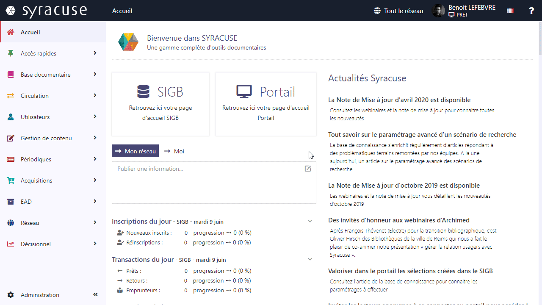
Task: Open the Utilisateurs menu item
Action: [x=53, y=117]
